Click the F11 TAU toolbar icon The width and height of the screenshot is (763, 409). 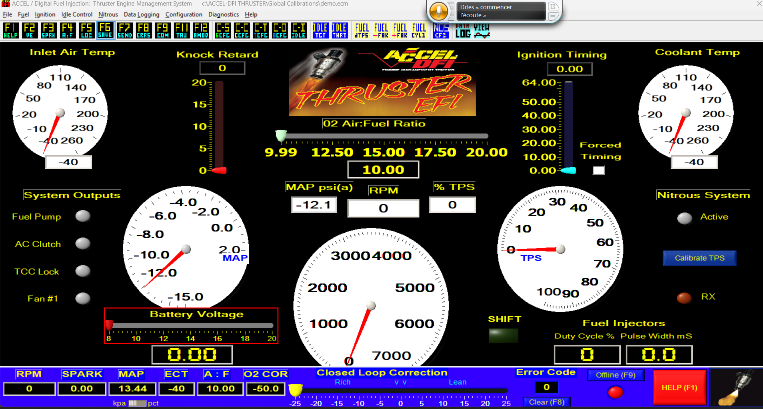point(182,30)
